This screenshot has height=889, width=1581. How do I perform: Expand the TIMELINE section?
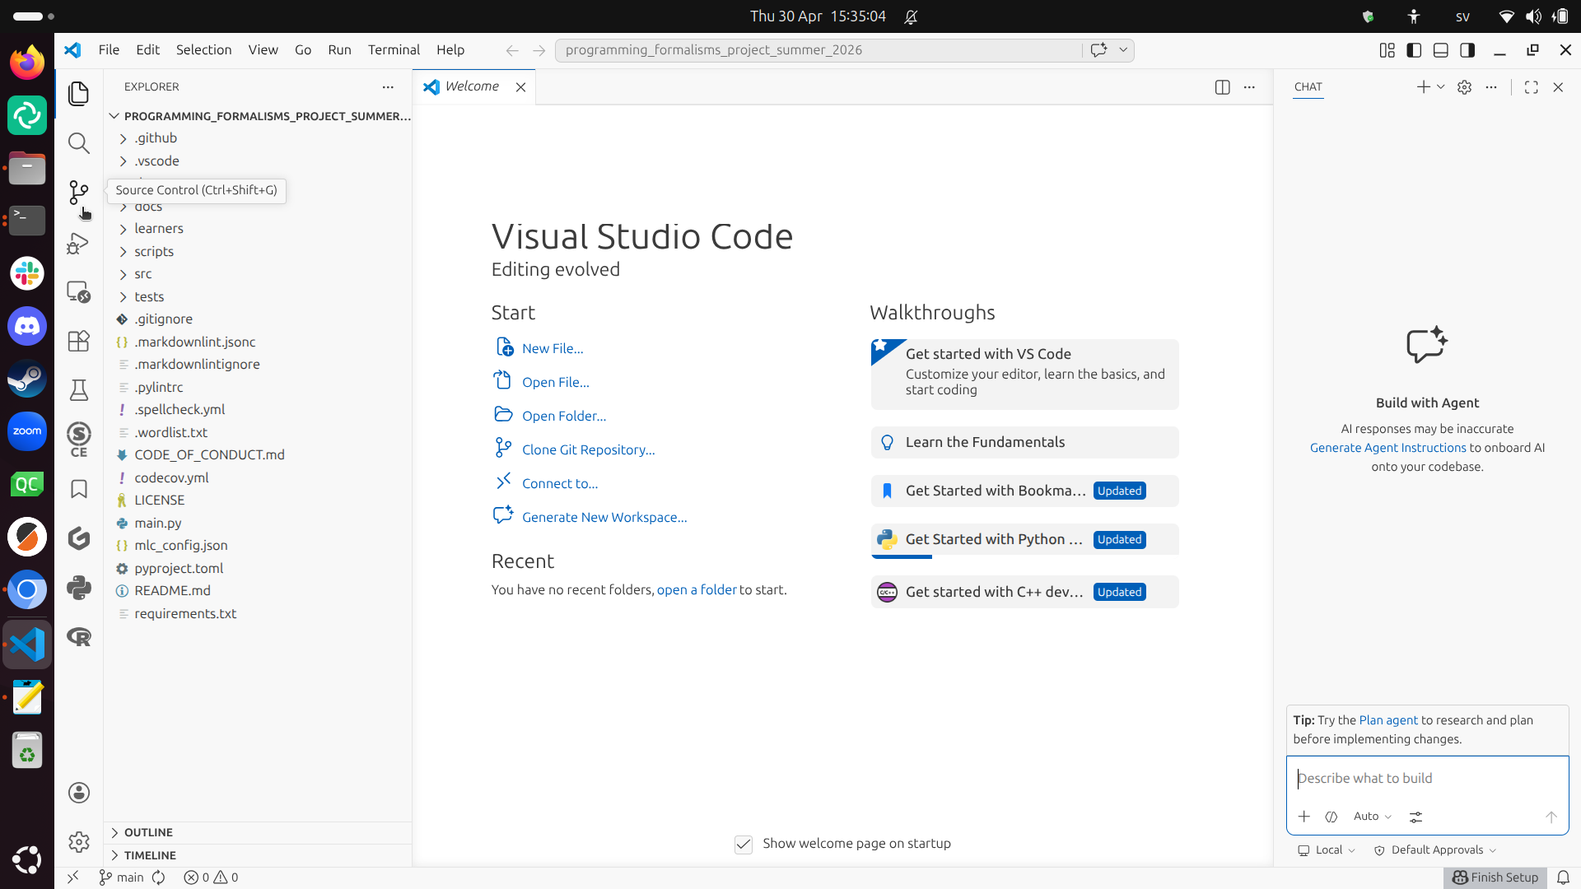click(258, 856)
